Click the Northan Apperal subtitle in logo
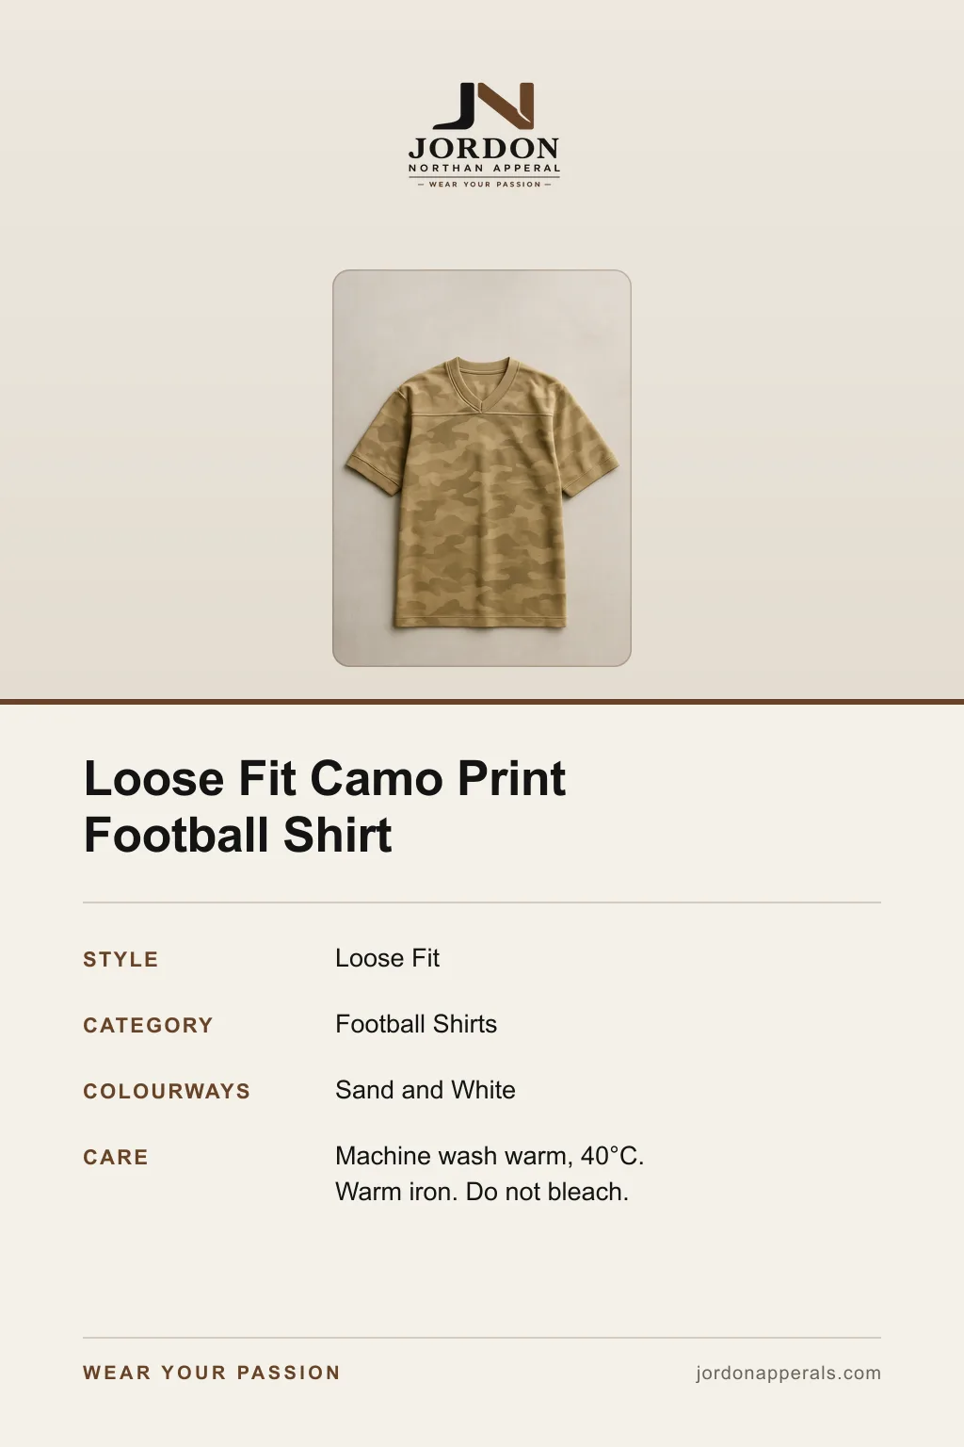The height and width of the screenshot is (1447, 964). tap(484, 169)
